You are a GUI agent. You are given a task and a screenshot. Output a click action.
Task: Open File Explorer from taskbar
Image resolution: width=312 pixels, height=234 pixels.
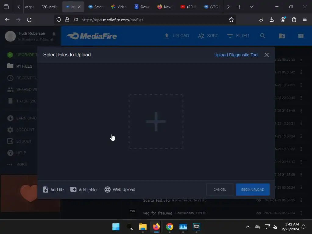(143, 227)
